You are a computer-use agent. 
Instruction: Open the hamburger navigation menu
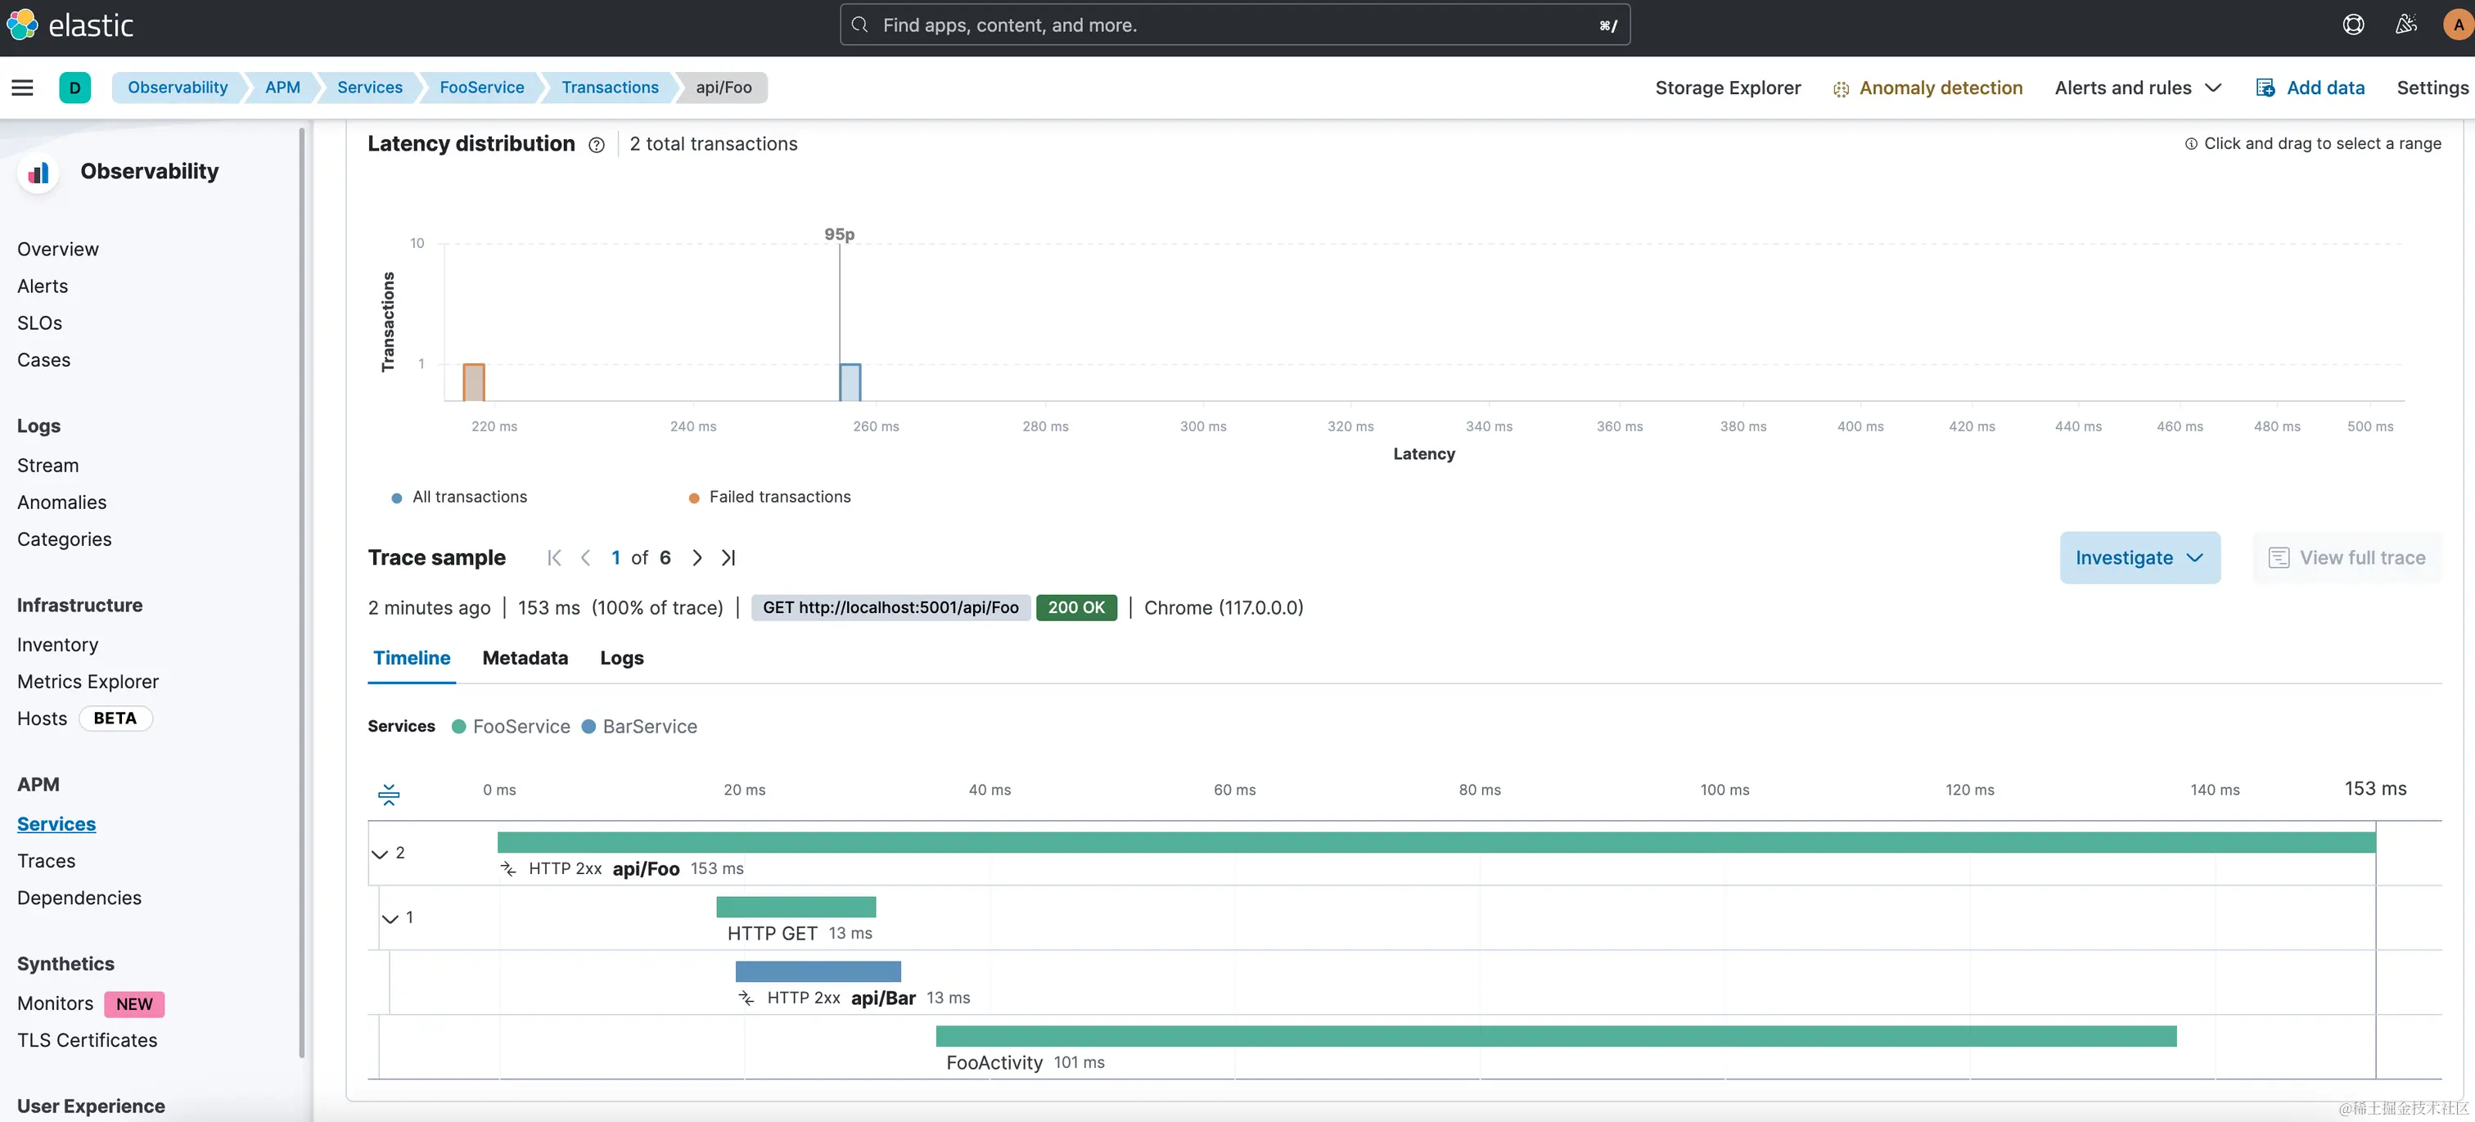point(22,88)
